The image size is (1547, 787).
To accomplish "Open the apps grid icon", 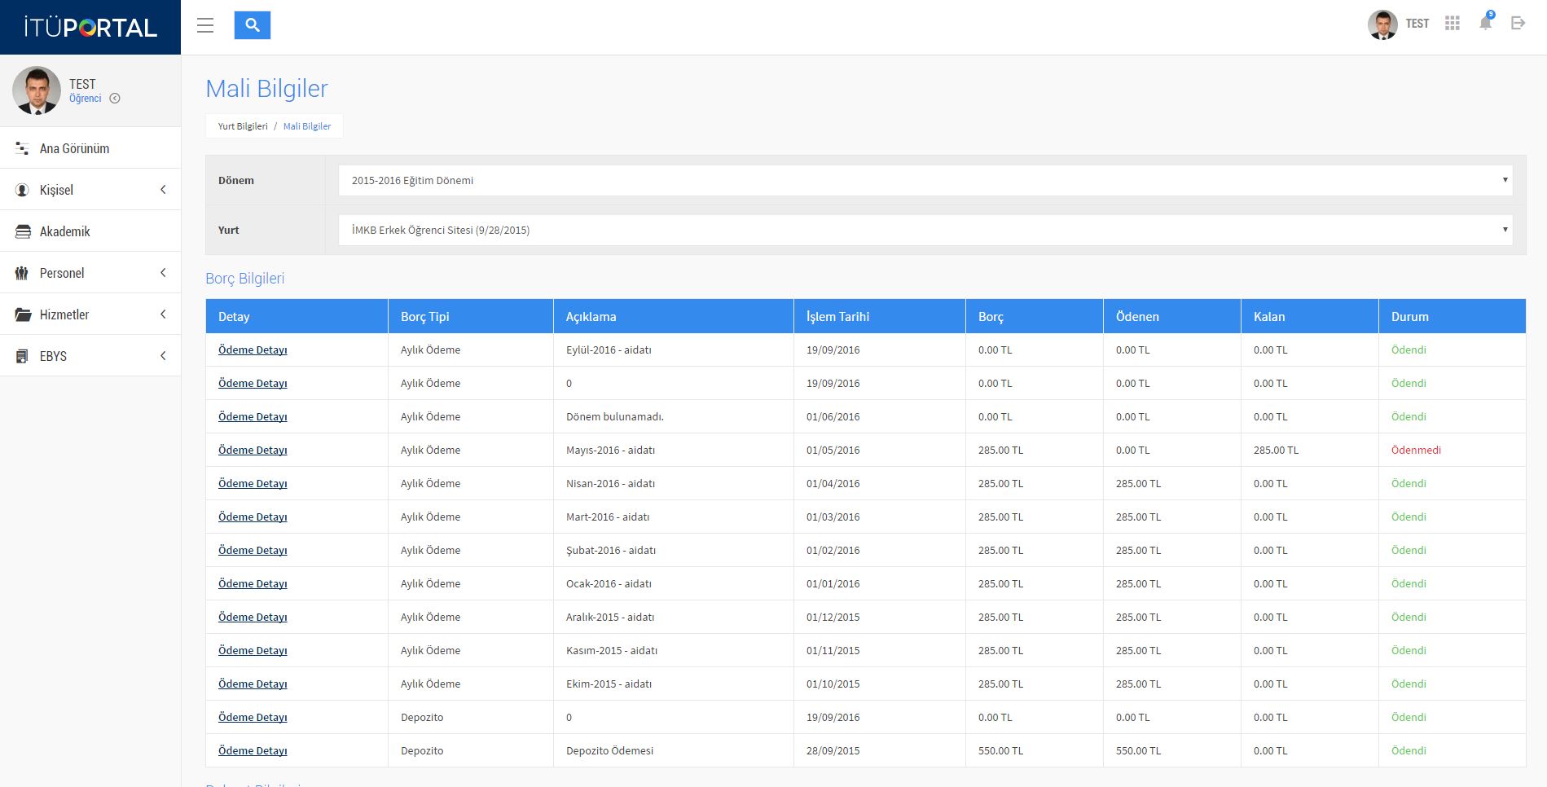I will [1453, 24].
